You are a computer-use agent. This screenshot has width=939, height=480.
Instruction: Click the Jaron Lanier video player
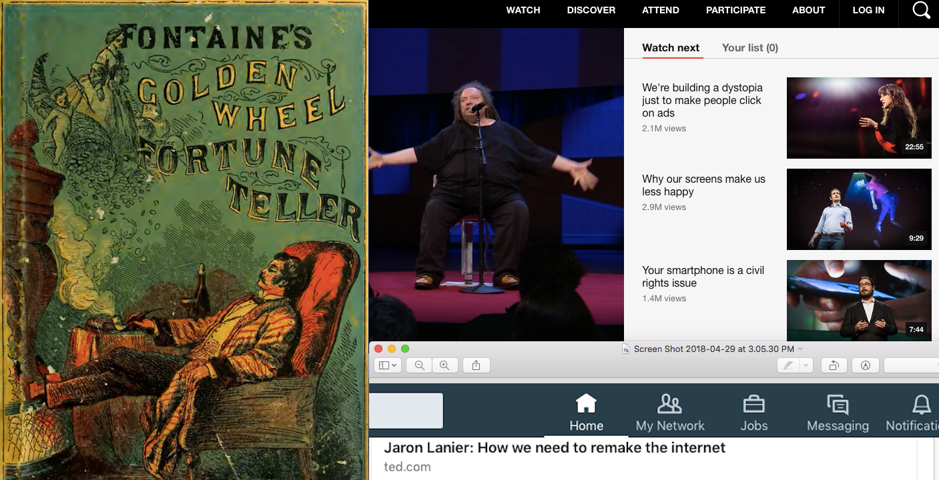(497, 185)
